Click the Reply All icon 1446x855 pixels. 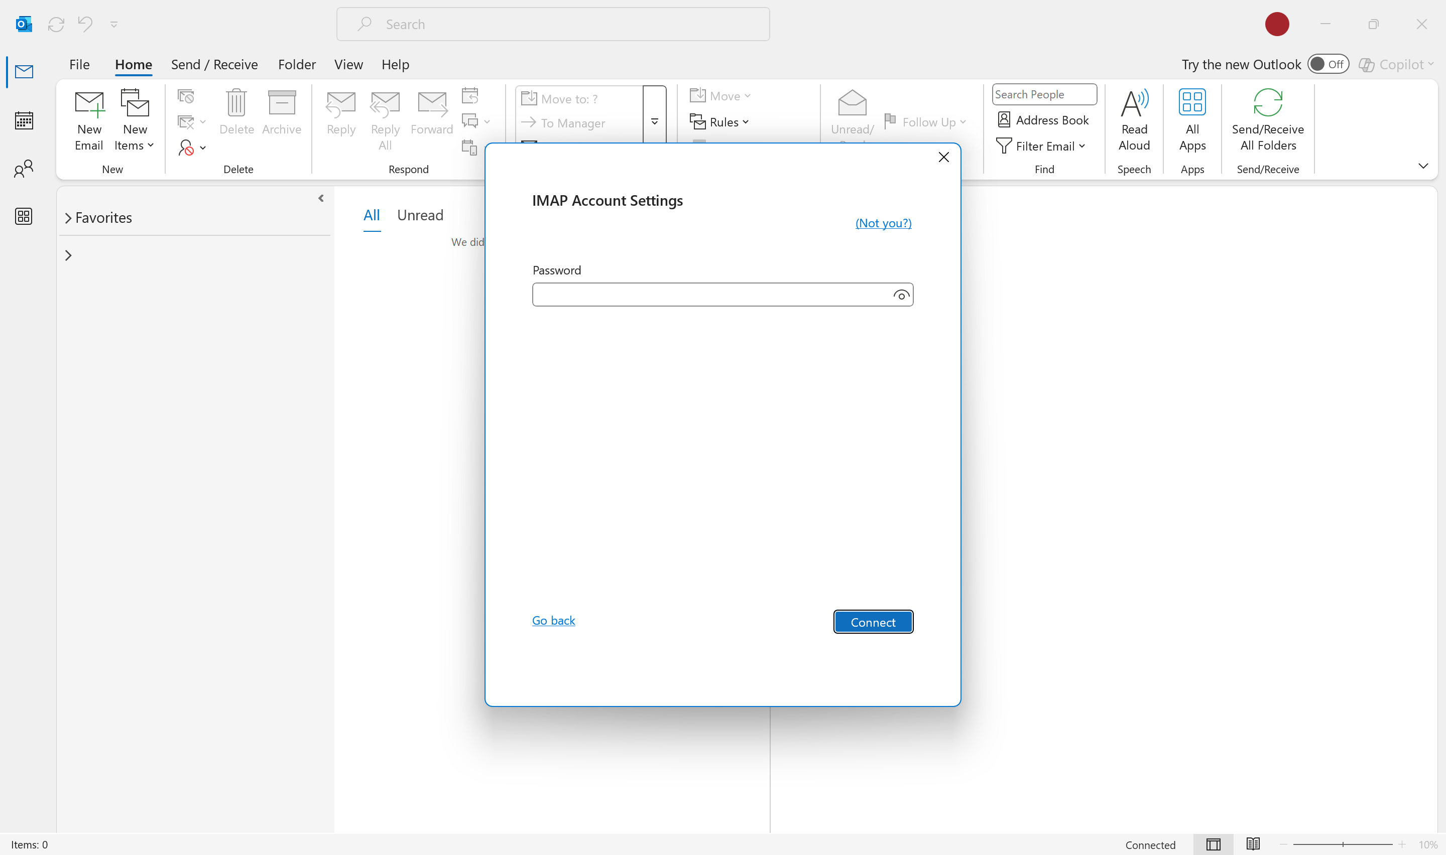385,120
